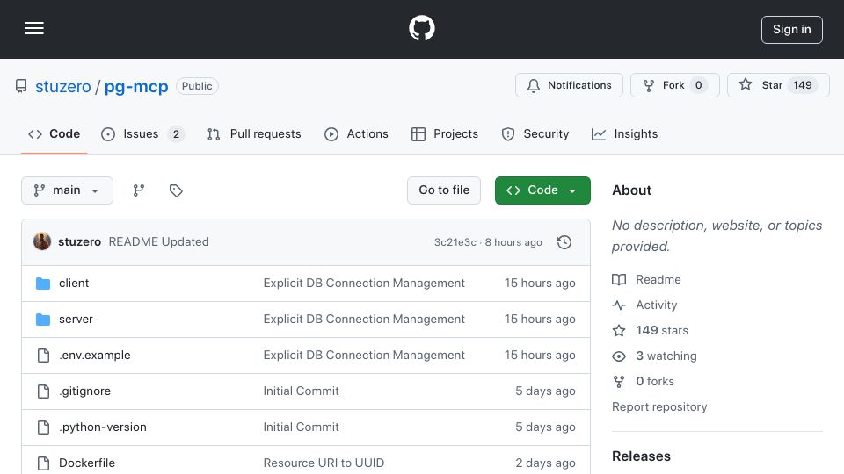Star the pg-mcp repository

[x=778, y=85]
